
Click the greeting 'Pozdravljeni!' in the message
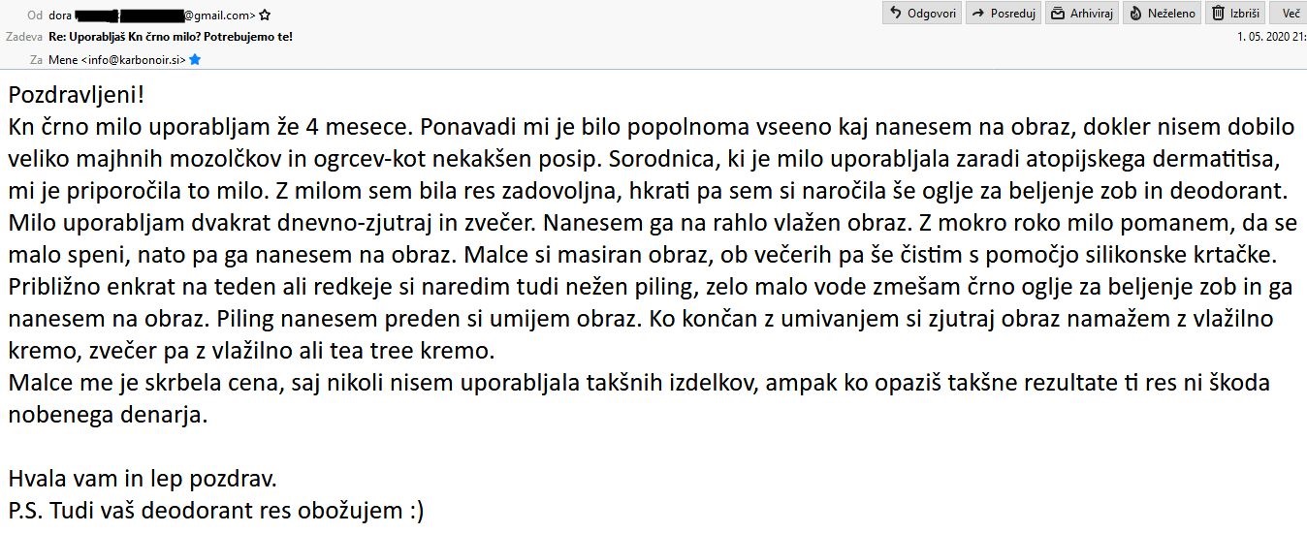(77, 96)
